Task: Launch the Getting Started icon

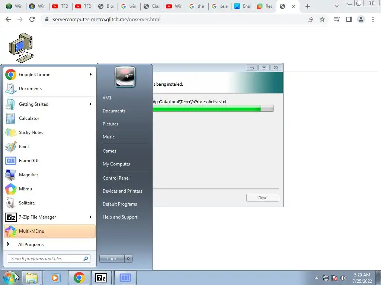Action: pos(11,104)
